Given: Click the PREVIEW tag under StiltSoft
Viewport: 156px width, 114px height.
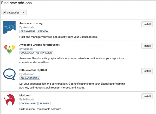Looking at the screenshot, I should point(47,53).
